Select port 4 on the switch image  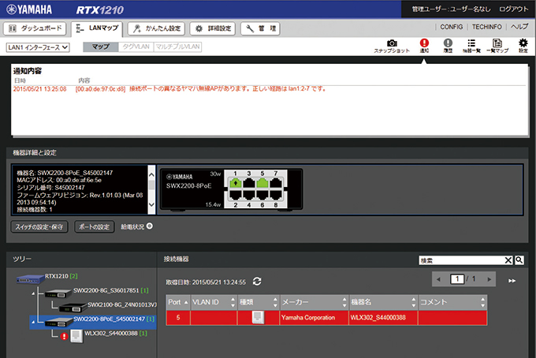tap(249, 195)
